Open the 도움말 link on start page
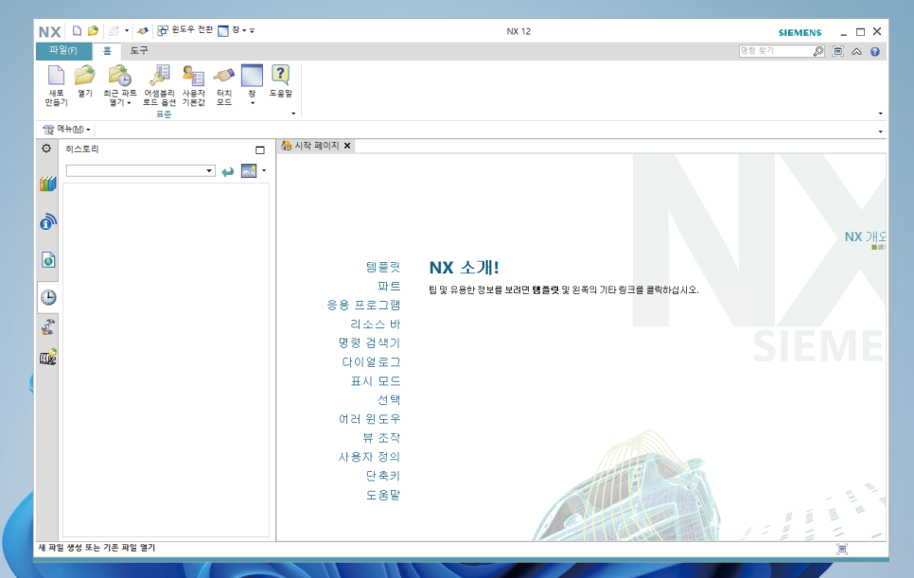Image resolution: width=914 pixels, height=578 pixels. pos(383,495)
